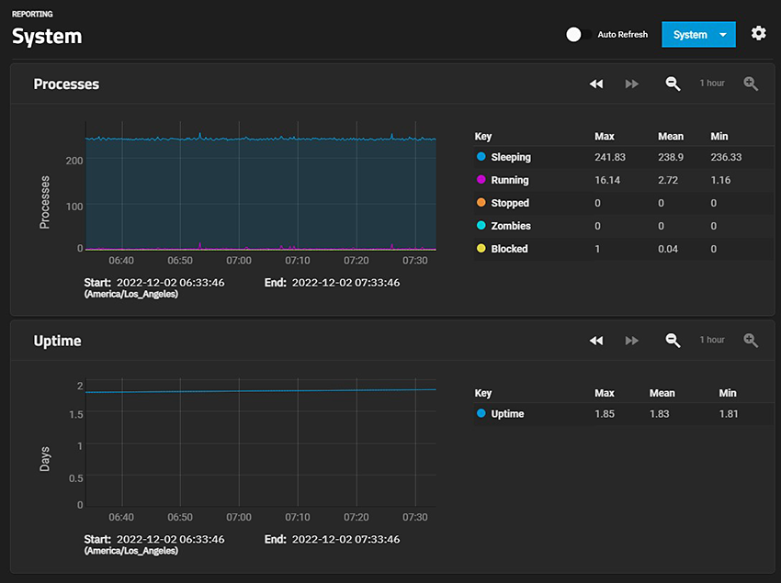Click the Sleeping blue legend dot
Screen dimensions: 781x583
tap(481, 157)
